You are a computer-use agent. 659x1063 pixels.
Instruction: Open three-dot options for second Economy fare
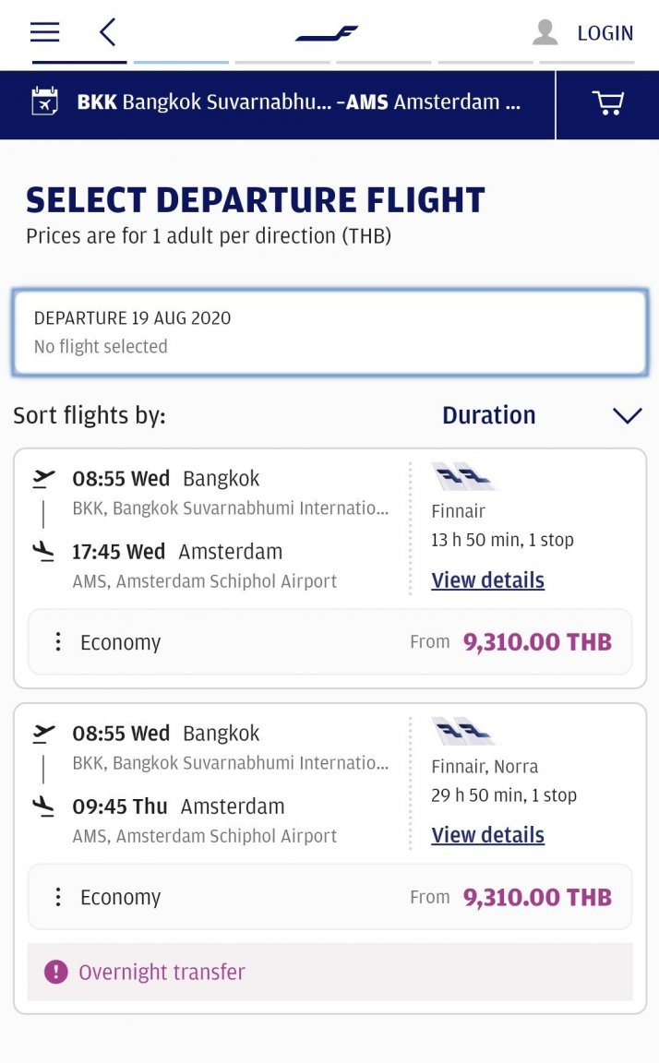(x=58, y=897)
